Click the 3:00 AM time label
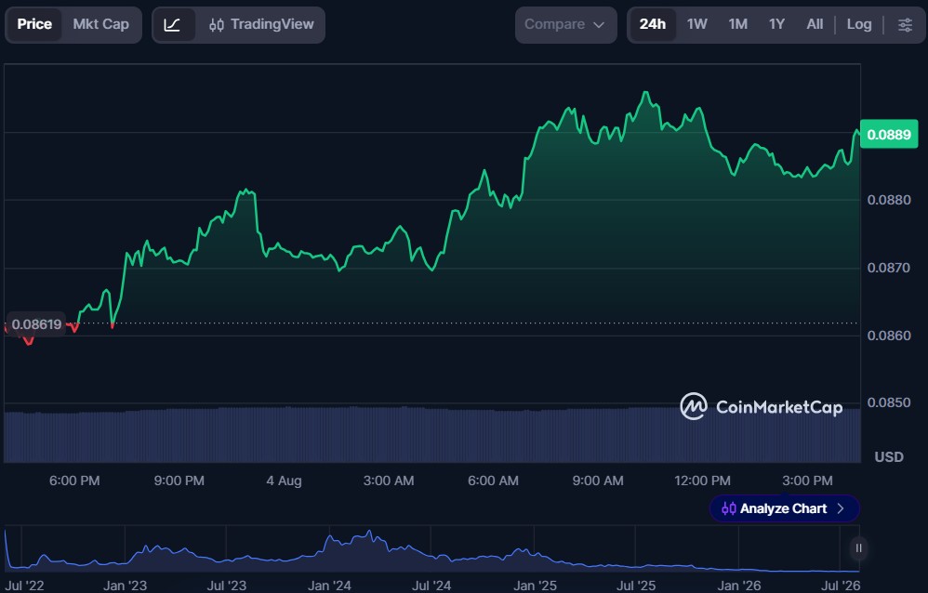Image resolution: width=928 pixels, height=593 pixels. tap(389, 481)
